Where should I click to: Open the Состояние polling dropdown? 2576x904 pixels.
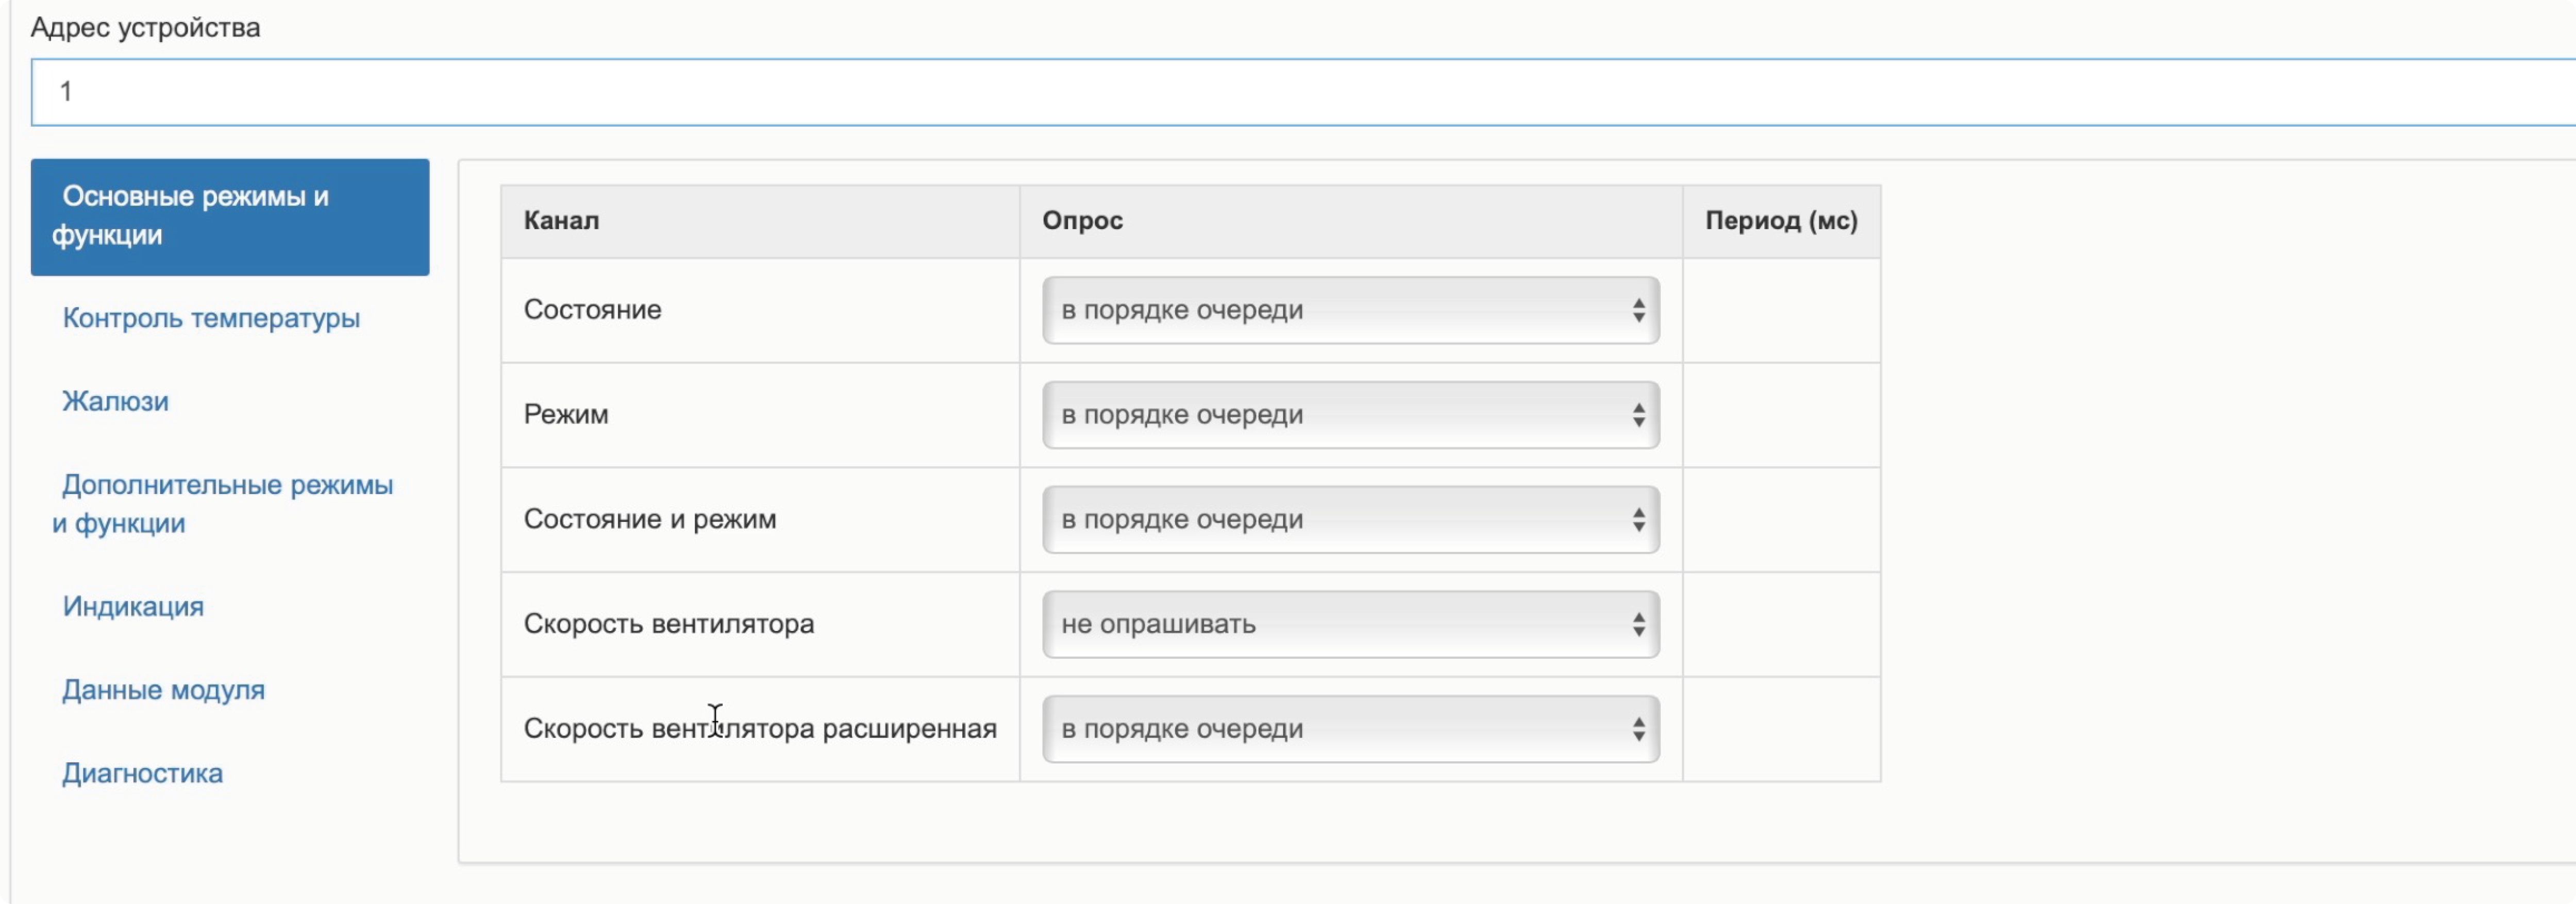pos(1350,311)
